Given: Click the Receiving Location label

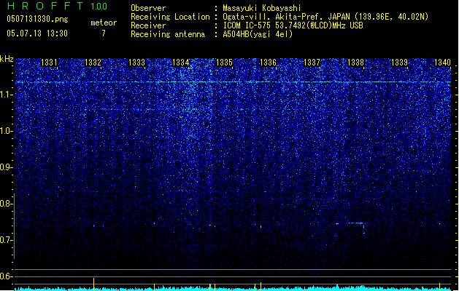Looking at the screenshot, I should pos(170,17).
